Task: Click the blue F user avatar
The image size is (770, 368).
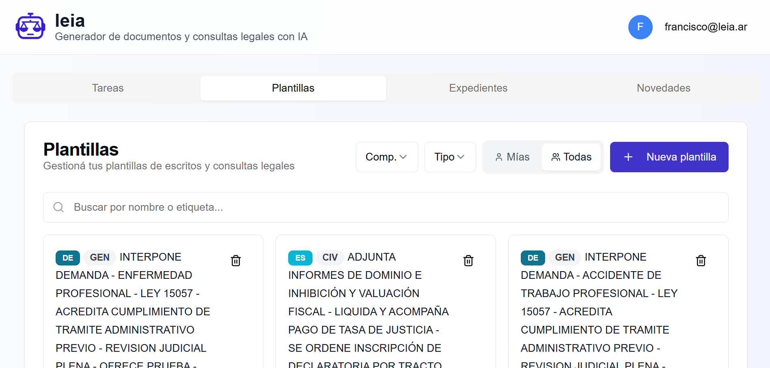Action: [640, 27]
